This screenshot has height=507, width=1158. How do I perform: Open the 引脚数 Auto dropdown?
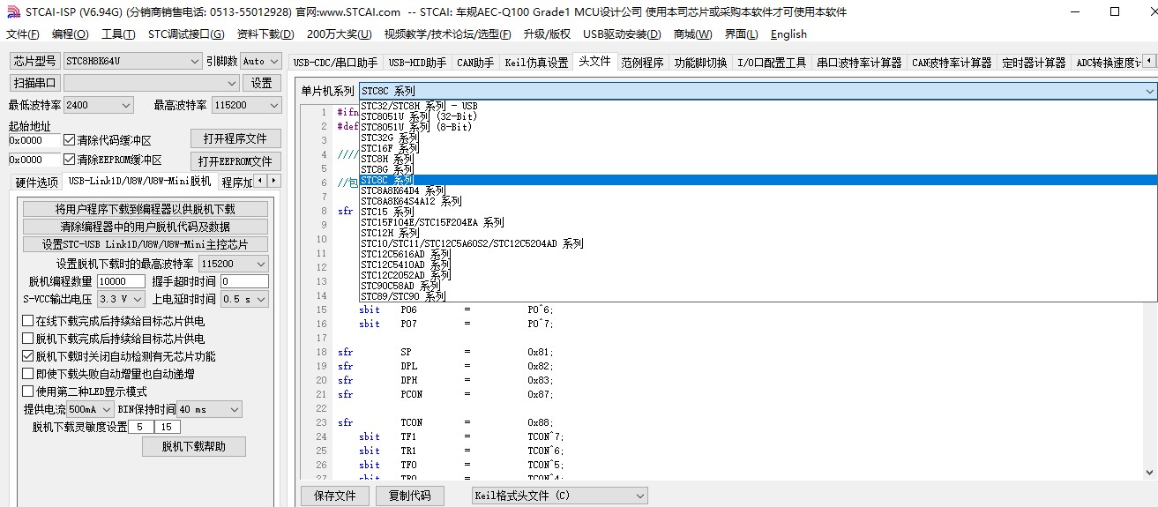pyautogui.click(x=260, y=61)
